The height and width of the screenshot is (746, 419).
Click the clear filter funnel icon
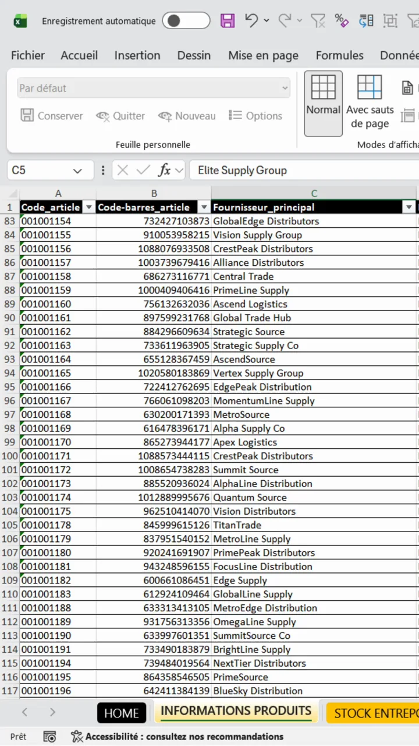click(x=318, y=21)
